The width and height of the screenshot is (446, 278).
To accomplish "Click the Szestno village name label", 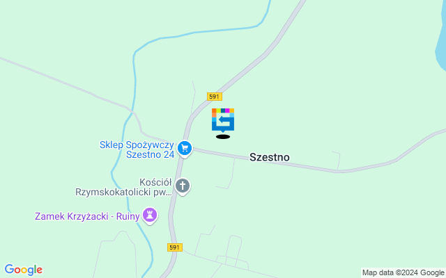I will pos(270,157).
